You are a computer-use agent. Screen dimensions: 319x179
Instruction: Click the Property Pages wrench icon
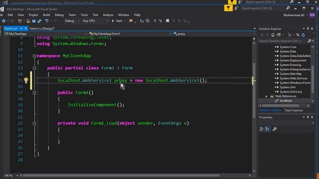pos(275,129)
